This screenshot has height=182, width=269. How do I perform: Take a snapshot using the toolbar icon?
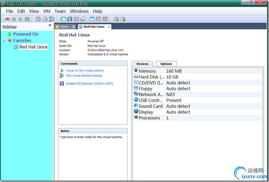coord(38,19)
